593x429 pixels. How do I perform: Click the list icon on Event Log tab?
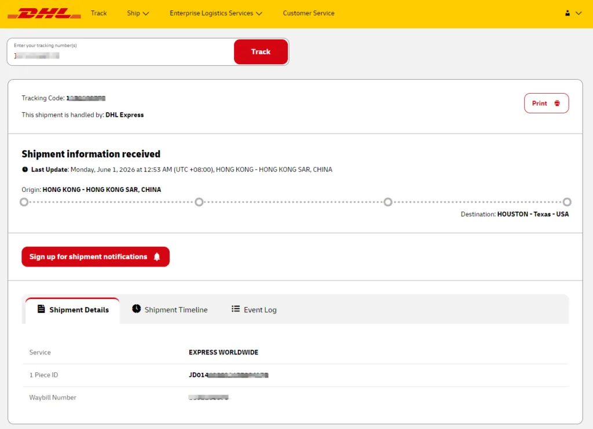point(236,309)
